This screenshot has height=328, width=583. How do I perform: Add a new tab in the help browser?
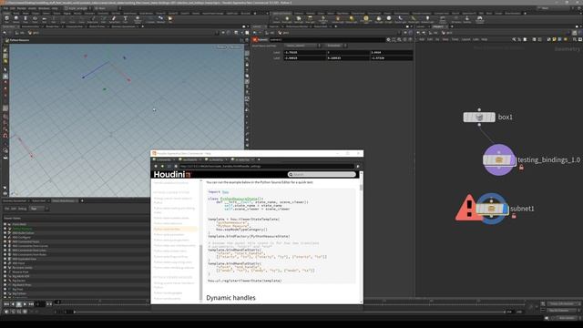click(259, 159)
